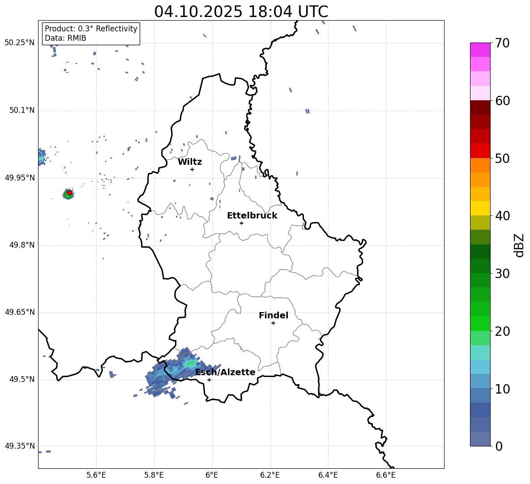This screenshot has height=484, width=530.
Task: Click the colorbar tick value 0
Action: [499, 446]
